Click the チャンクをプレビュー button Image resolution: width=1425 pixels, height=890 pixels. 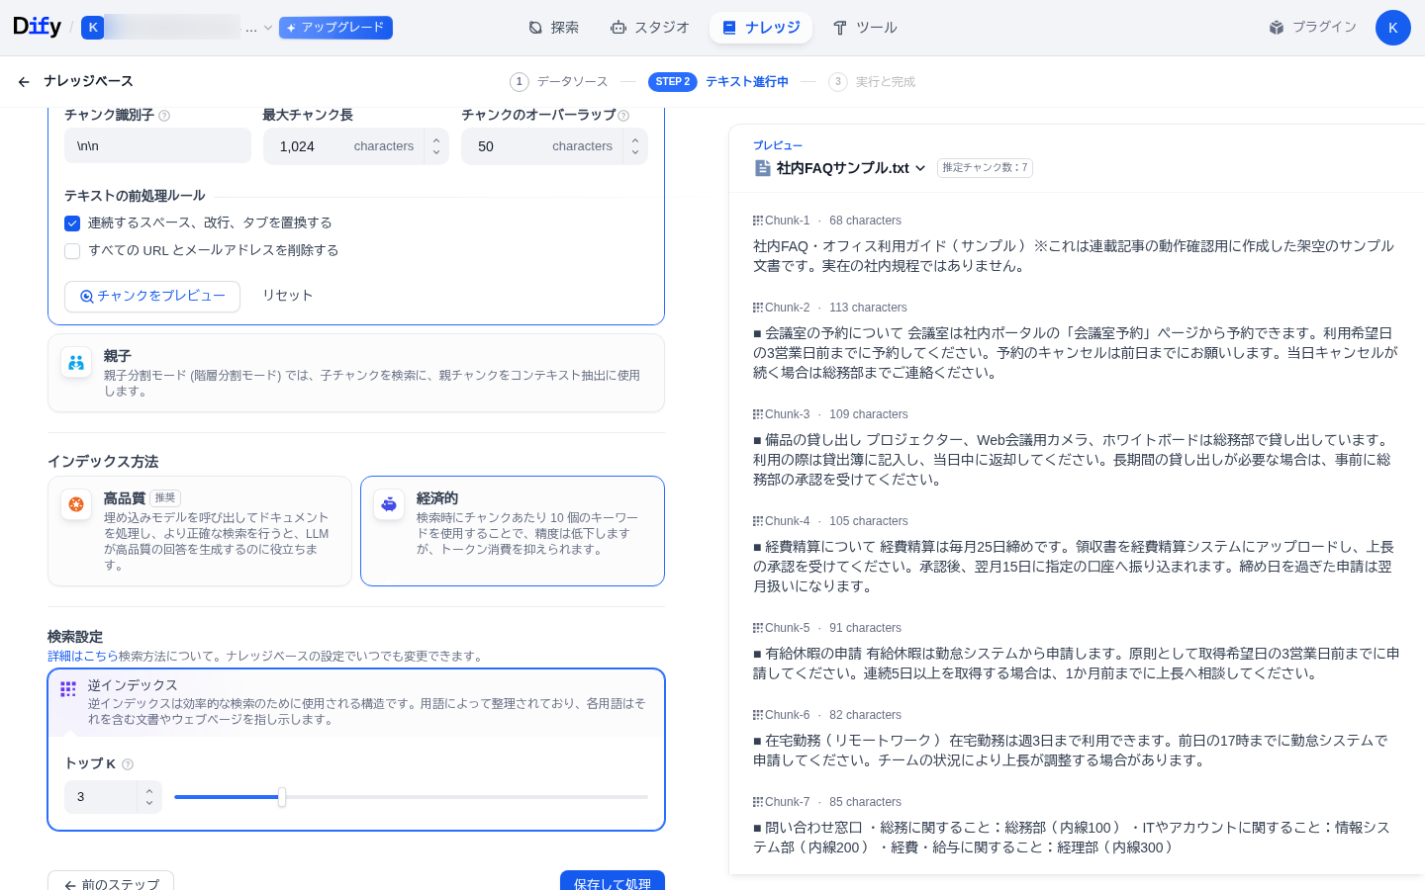[x=152, y=296]
